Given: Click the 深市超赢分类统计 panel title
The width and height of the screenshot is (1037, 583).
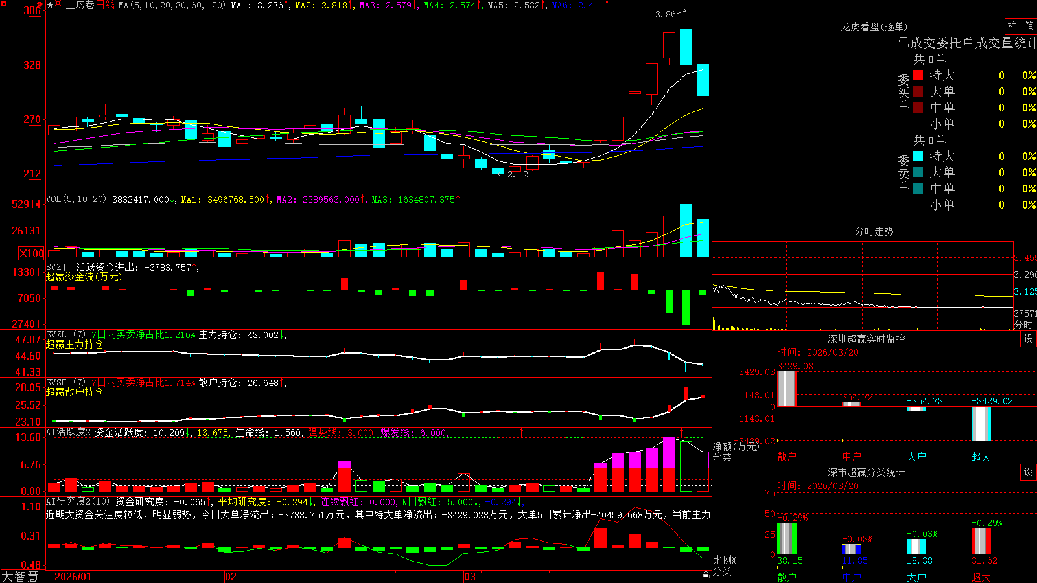Looking at the screenshot, I should point(866,472).
